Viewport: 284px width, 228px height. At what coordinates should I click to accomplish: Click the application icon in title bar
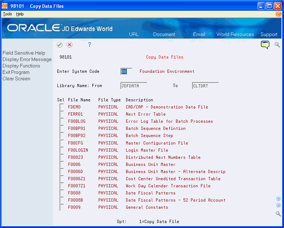[5, 6]
